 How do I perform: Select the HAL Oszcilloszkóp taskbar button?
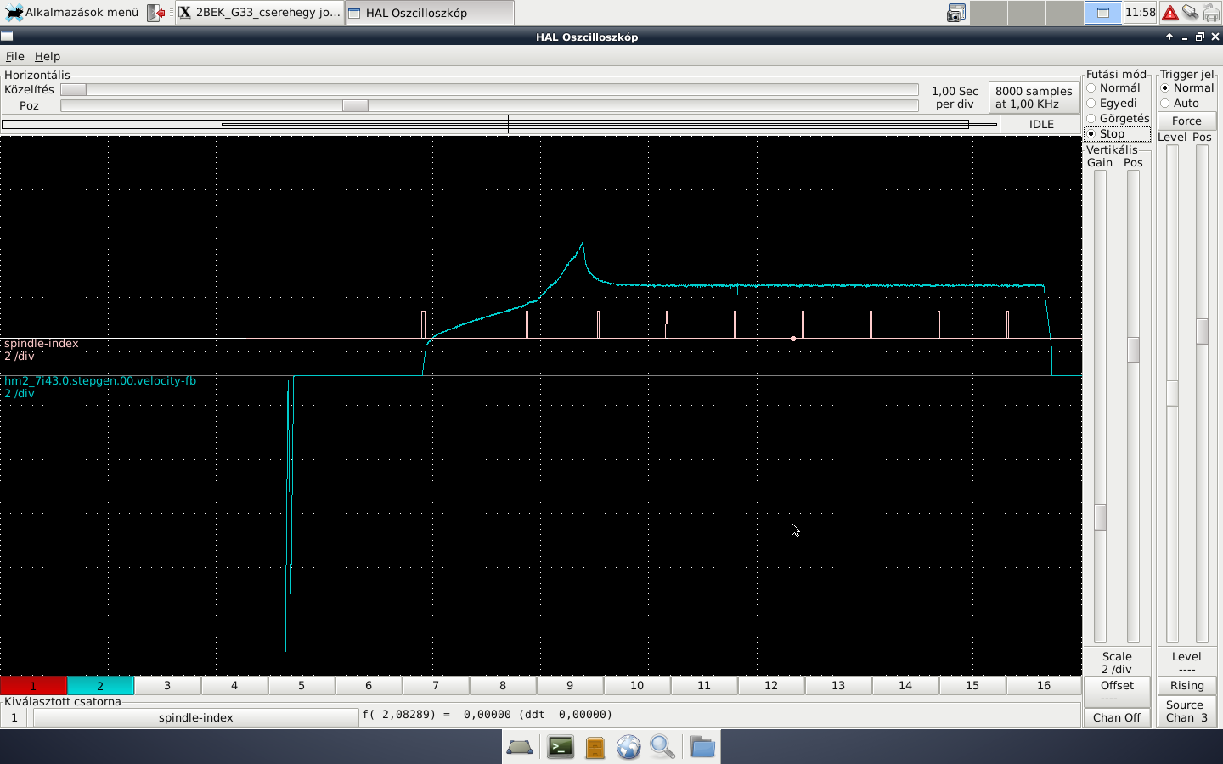pyautogui.click(x=429, y=13)
